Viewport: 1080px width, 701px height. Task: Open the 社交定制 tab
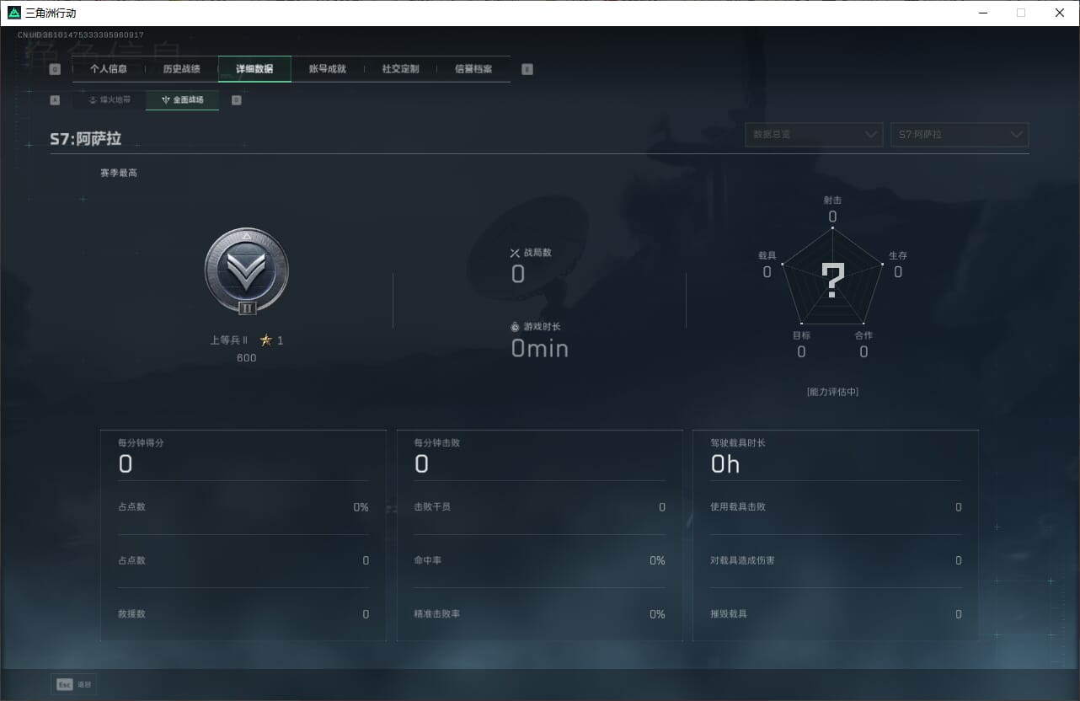pos(400,69)
